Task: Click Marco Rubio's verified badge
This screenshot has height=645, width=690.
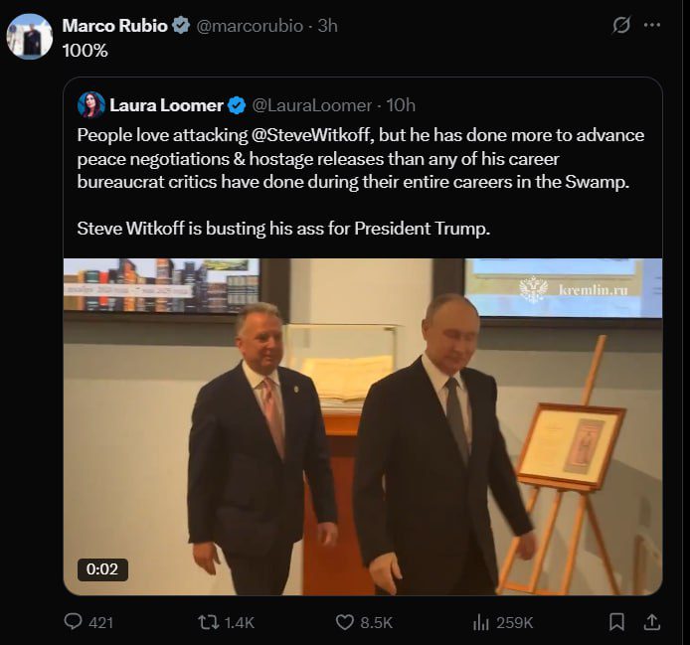Action: pos(181,26)
